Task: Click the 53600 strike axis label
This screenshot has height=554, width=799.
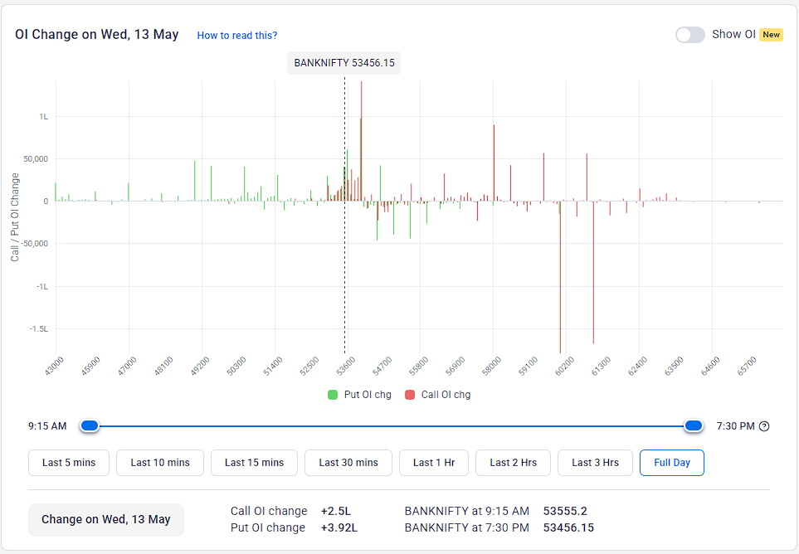Action: point(346,366)
